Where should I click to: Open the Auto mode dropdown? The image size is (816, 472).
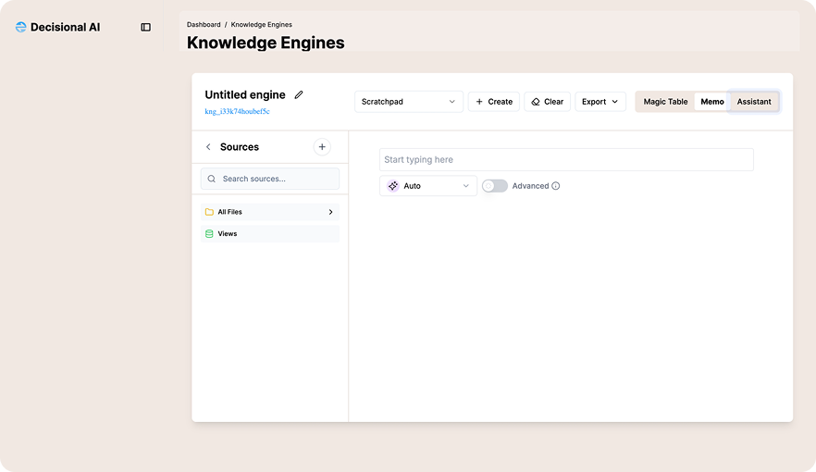click(x=428, y=186)
